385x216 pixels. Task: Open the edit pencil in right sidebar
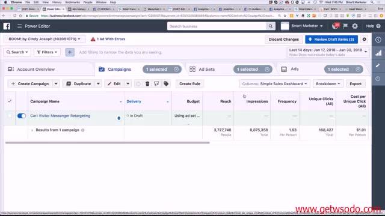point(378,65)
